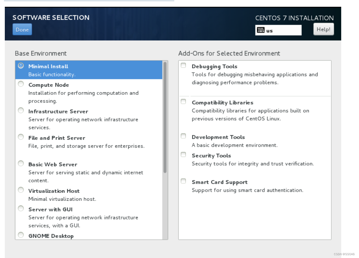Open the Help! button
The width and height of the screenshot is (359, 258).
coord(323,29)
